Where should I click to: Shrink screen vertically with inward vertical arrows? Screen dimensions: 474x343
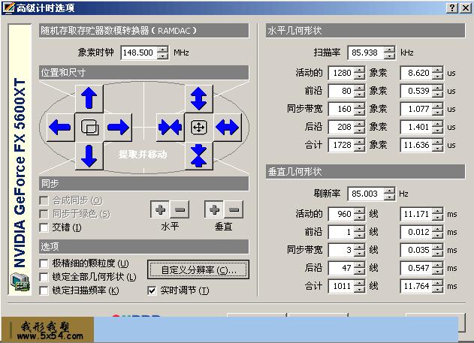coord(198,156)
